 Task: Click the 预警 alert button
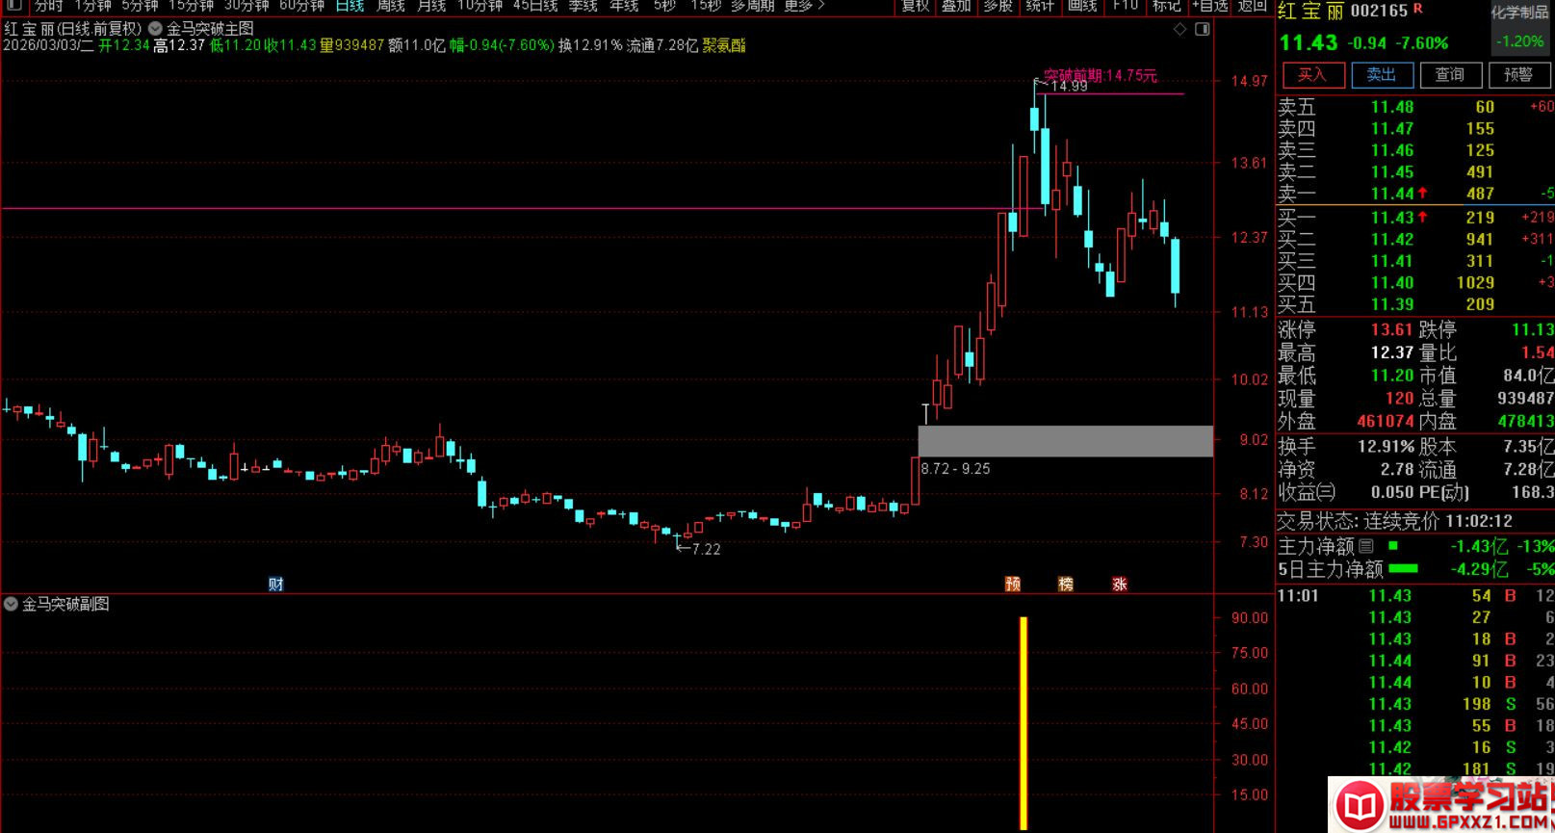[x=1518, y=75]
